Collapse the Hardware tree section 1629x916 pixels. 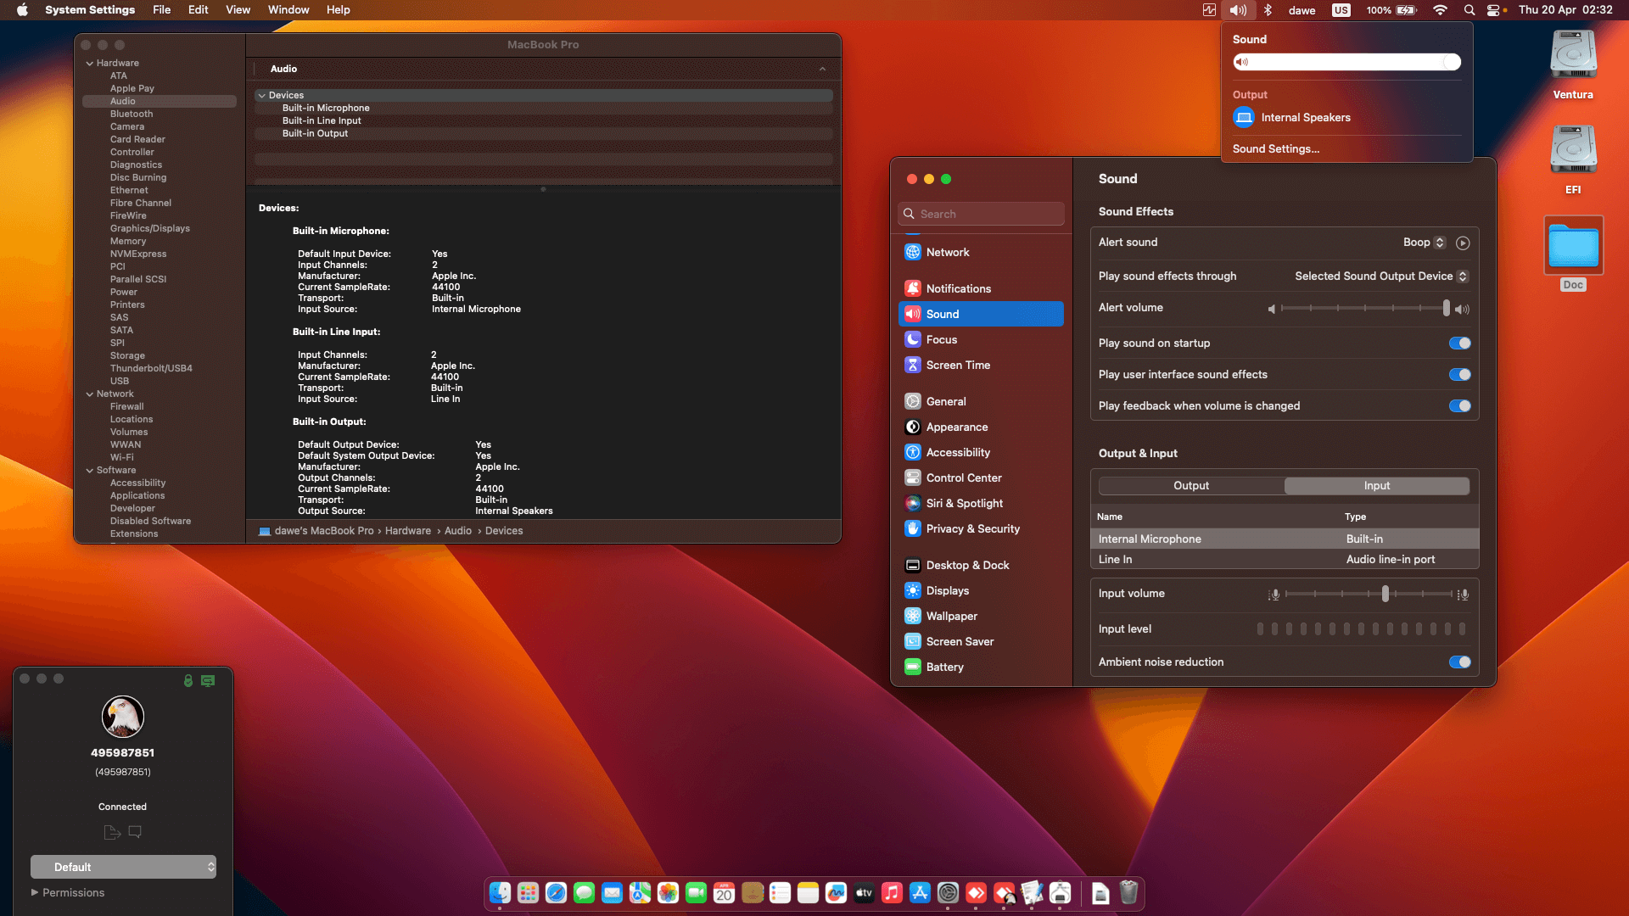point(90,64)
